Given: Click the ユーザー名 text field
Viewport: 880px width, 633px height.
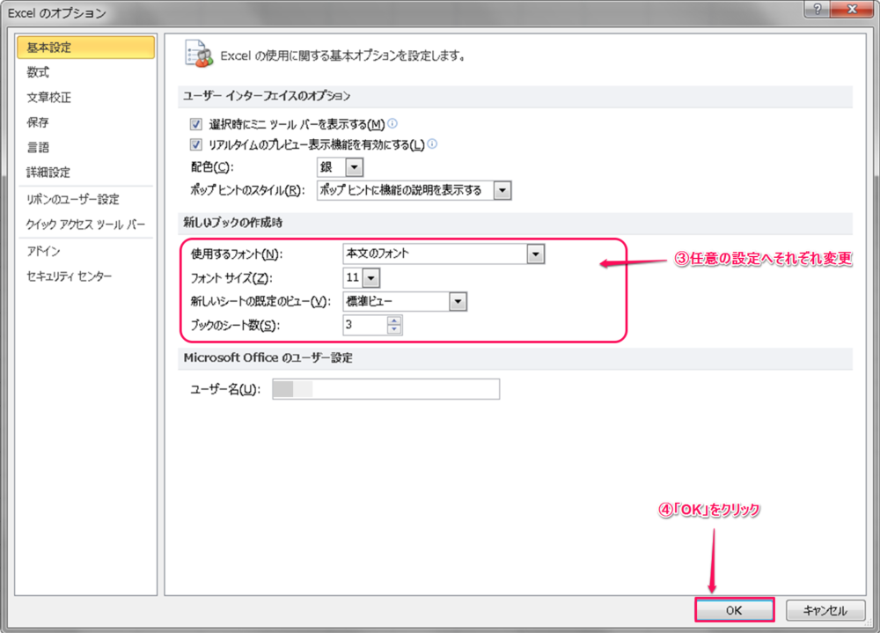Looking at the screenshot, I should (x=385, y=390).
